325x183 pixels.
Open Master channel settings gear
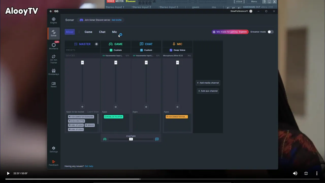(x=96, y=44)
